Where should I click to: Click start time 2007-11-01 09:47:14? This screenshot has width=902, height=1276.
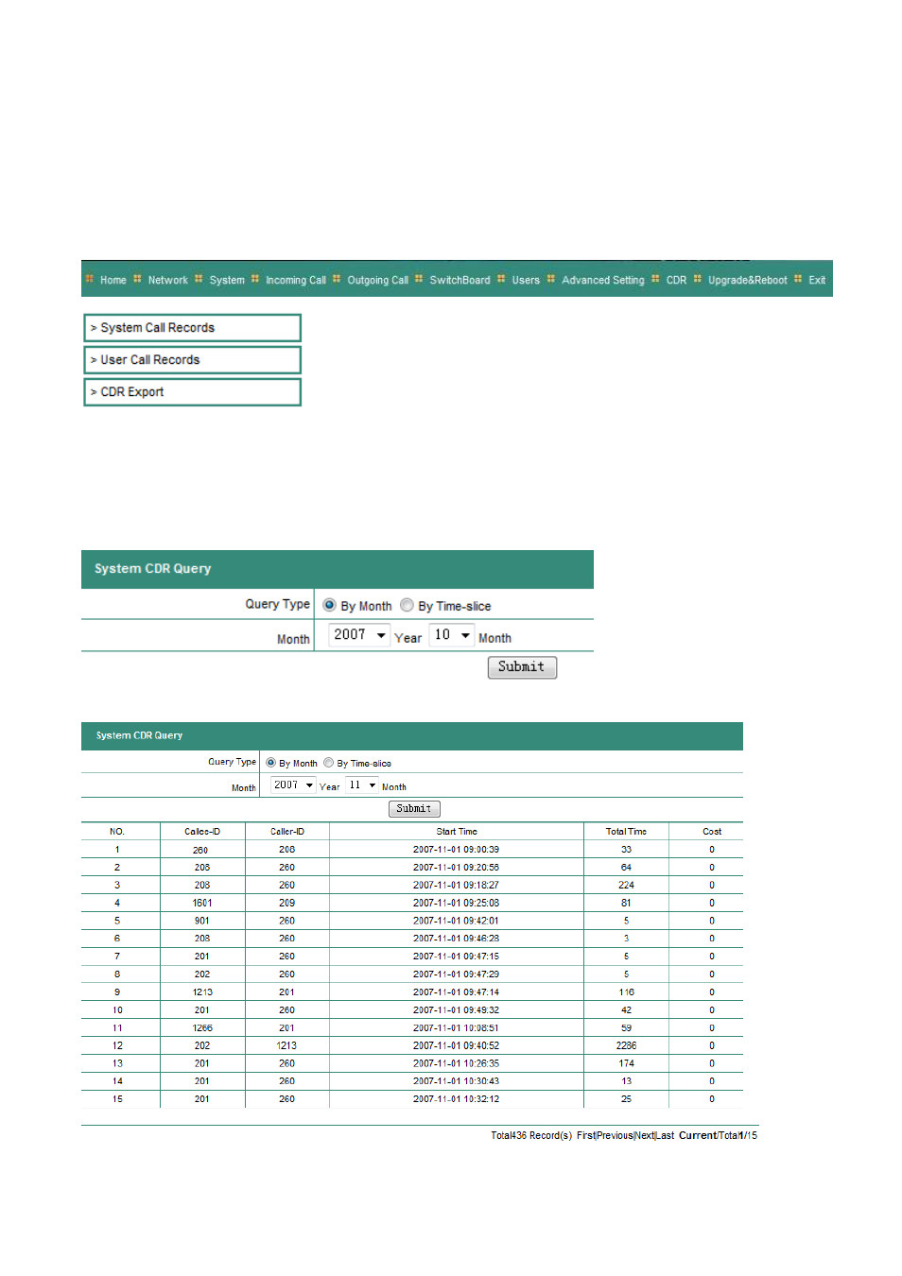(x=456, y=992)
